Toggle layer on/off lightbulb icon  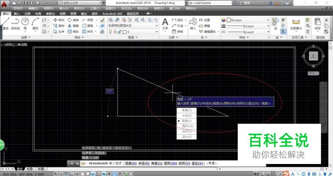point(110,32)
